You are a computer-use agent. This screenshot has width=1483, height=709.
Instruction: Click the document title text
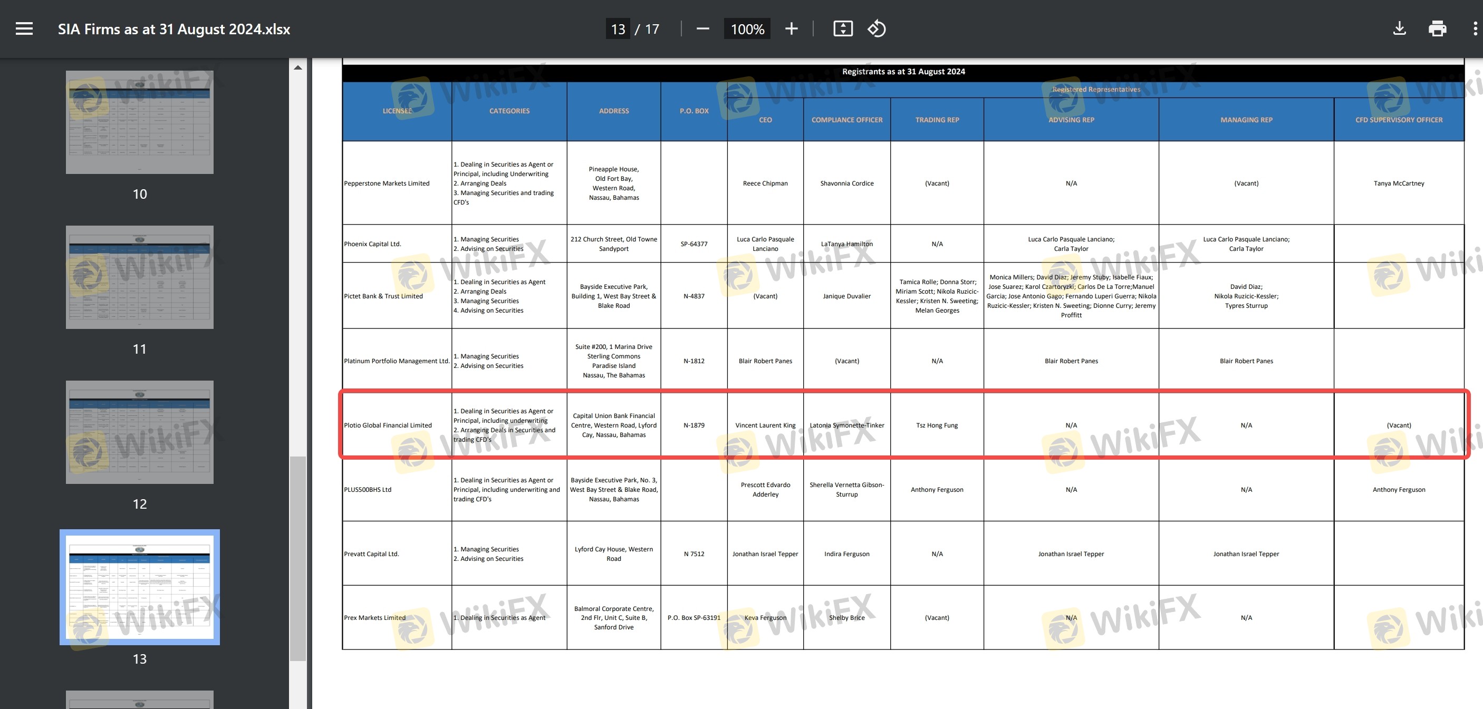(x=174, y=29)
